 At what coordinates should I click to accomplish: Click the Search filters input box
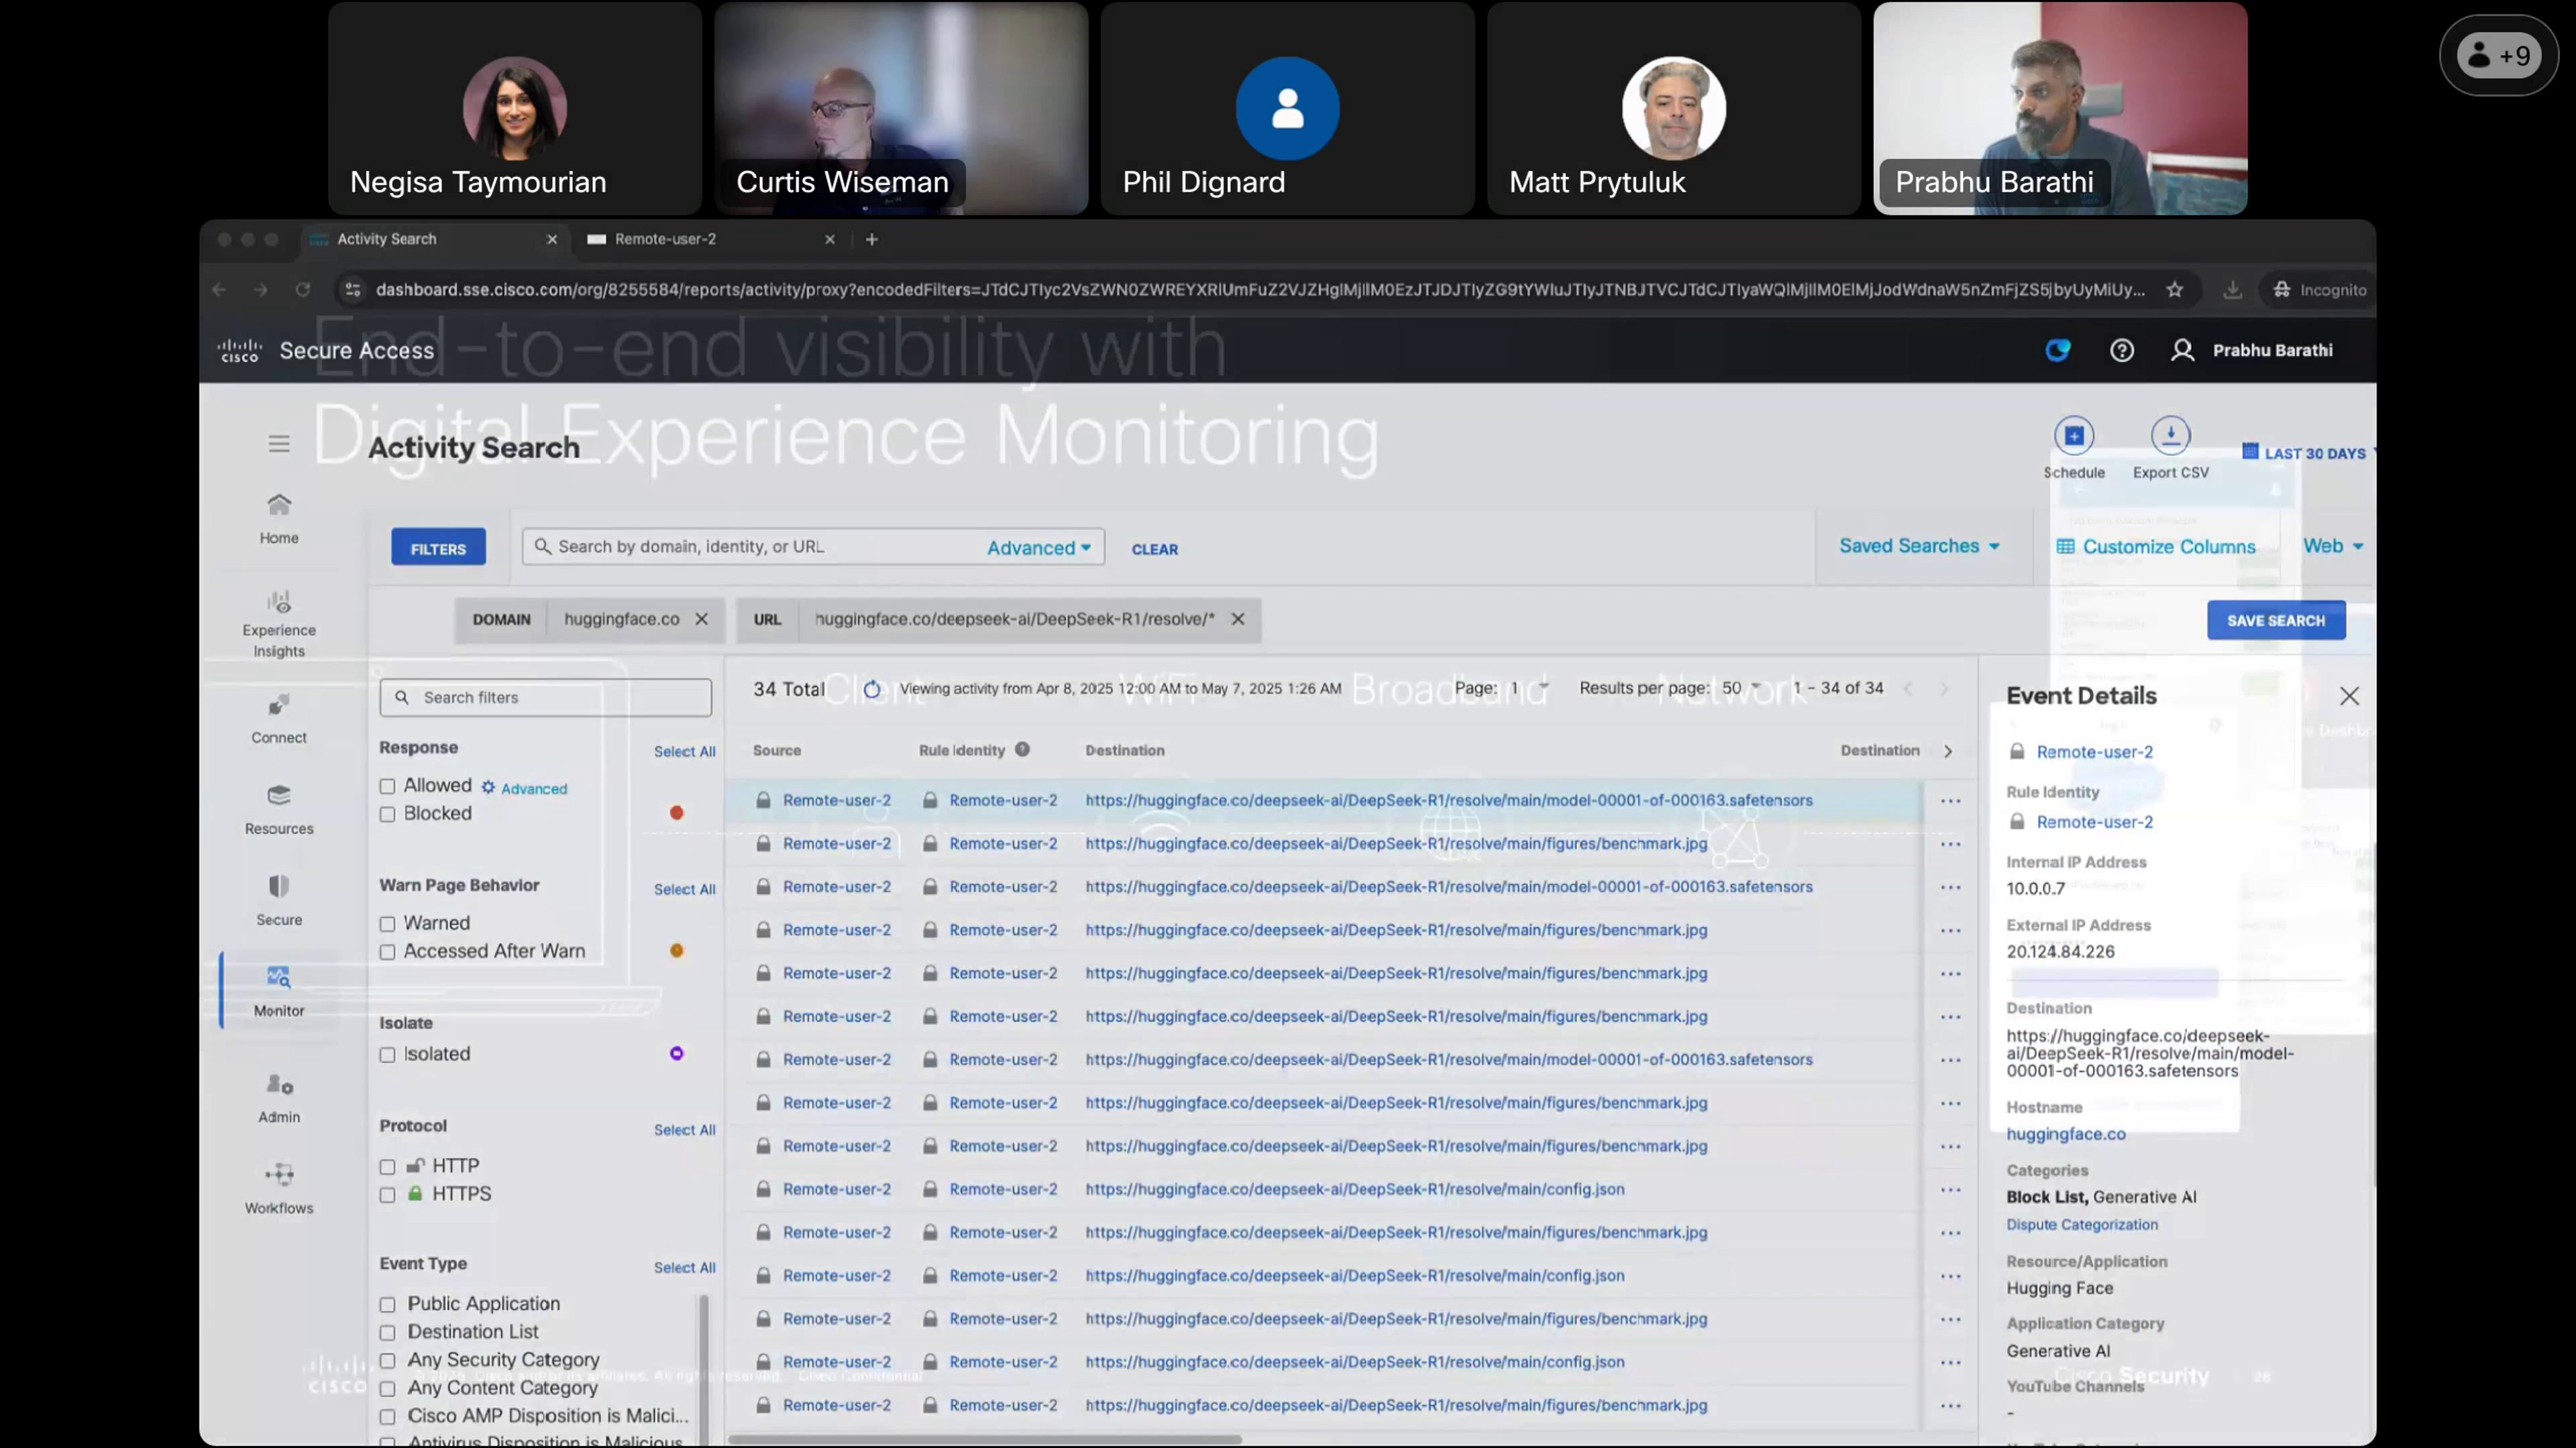coord(546,697)
